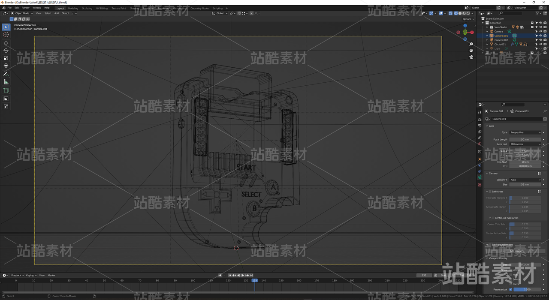This screenshot has width=549, height=300.
Task: Jump to timeline end frame
Action: pyautogui.click(x=251, y=275)
